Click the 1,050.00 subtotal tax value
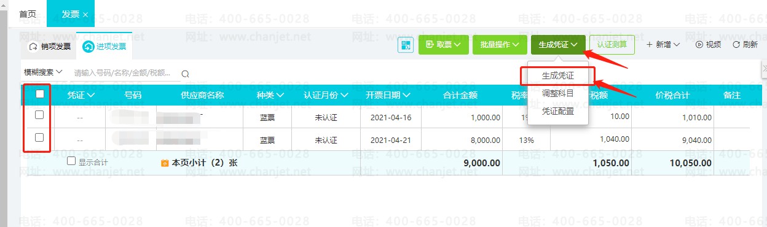This screenshot has width=767, height=227. [611, 163]
